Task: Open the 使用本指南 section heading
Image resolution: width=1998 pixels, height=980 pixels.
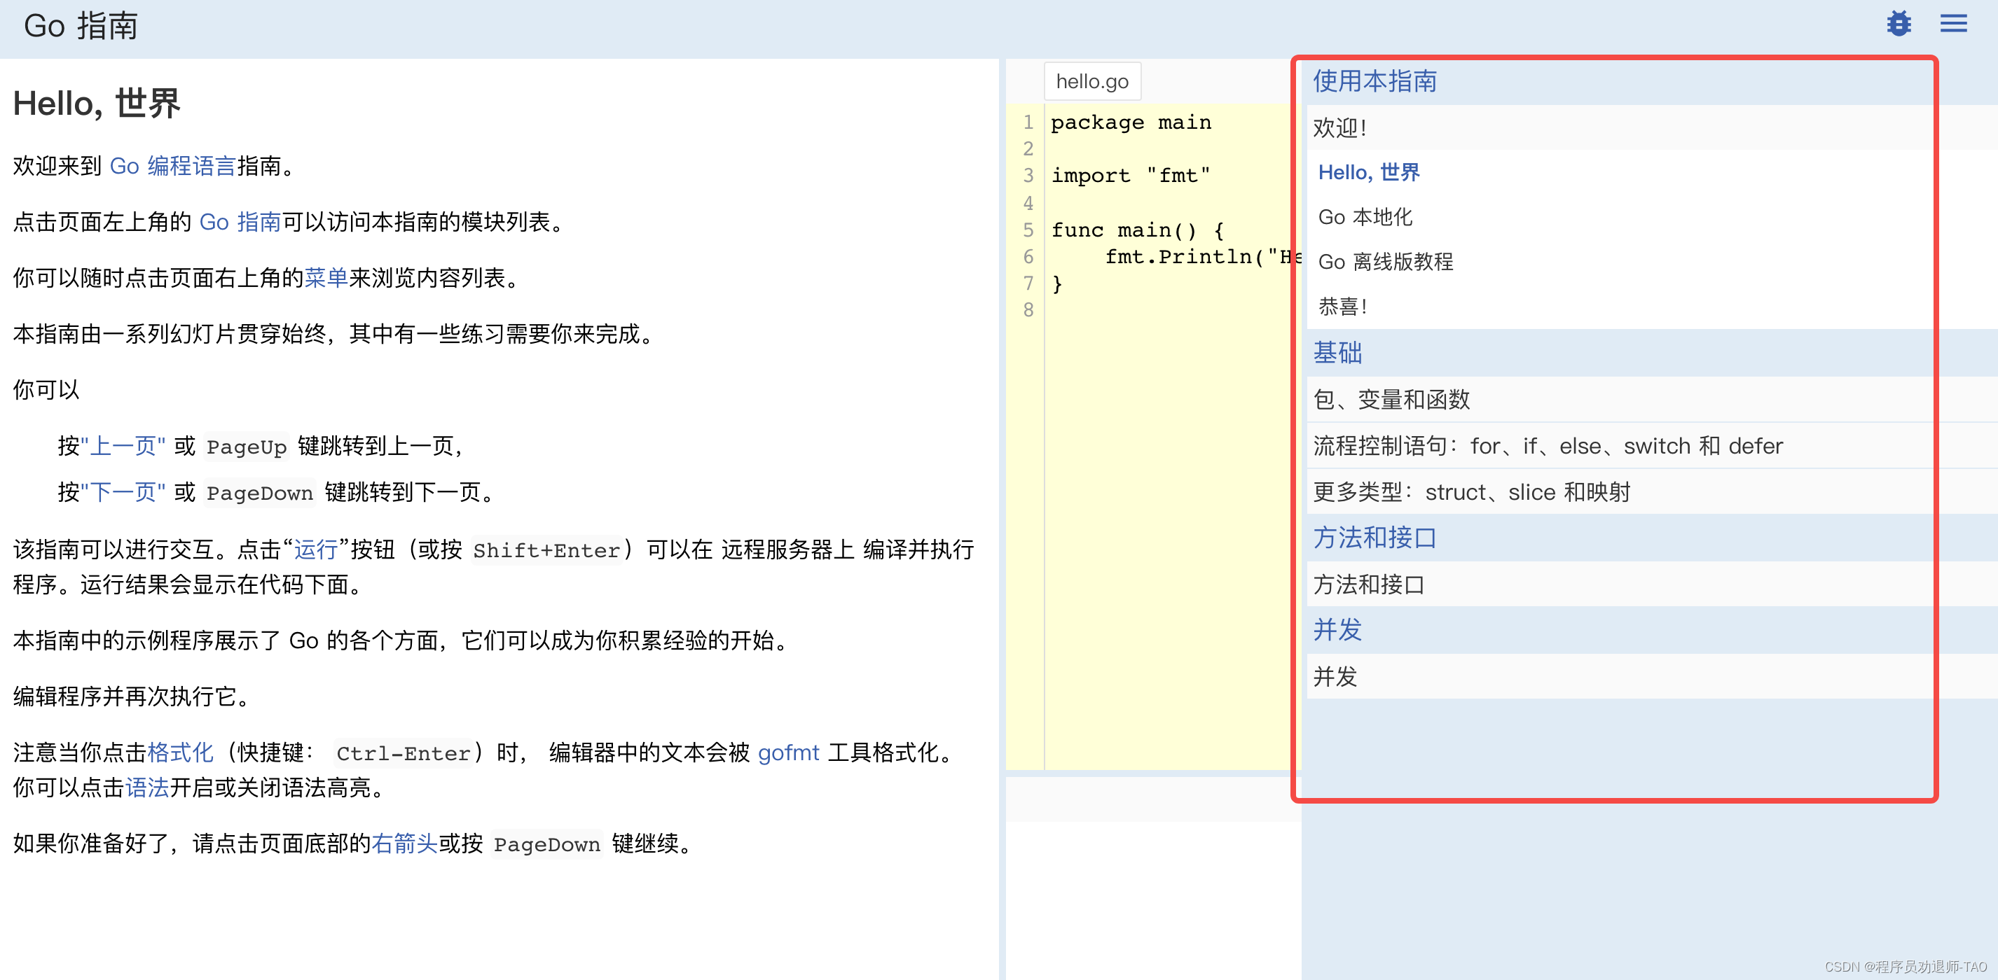Action: (x=1375, y=81)
